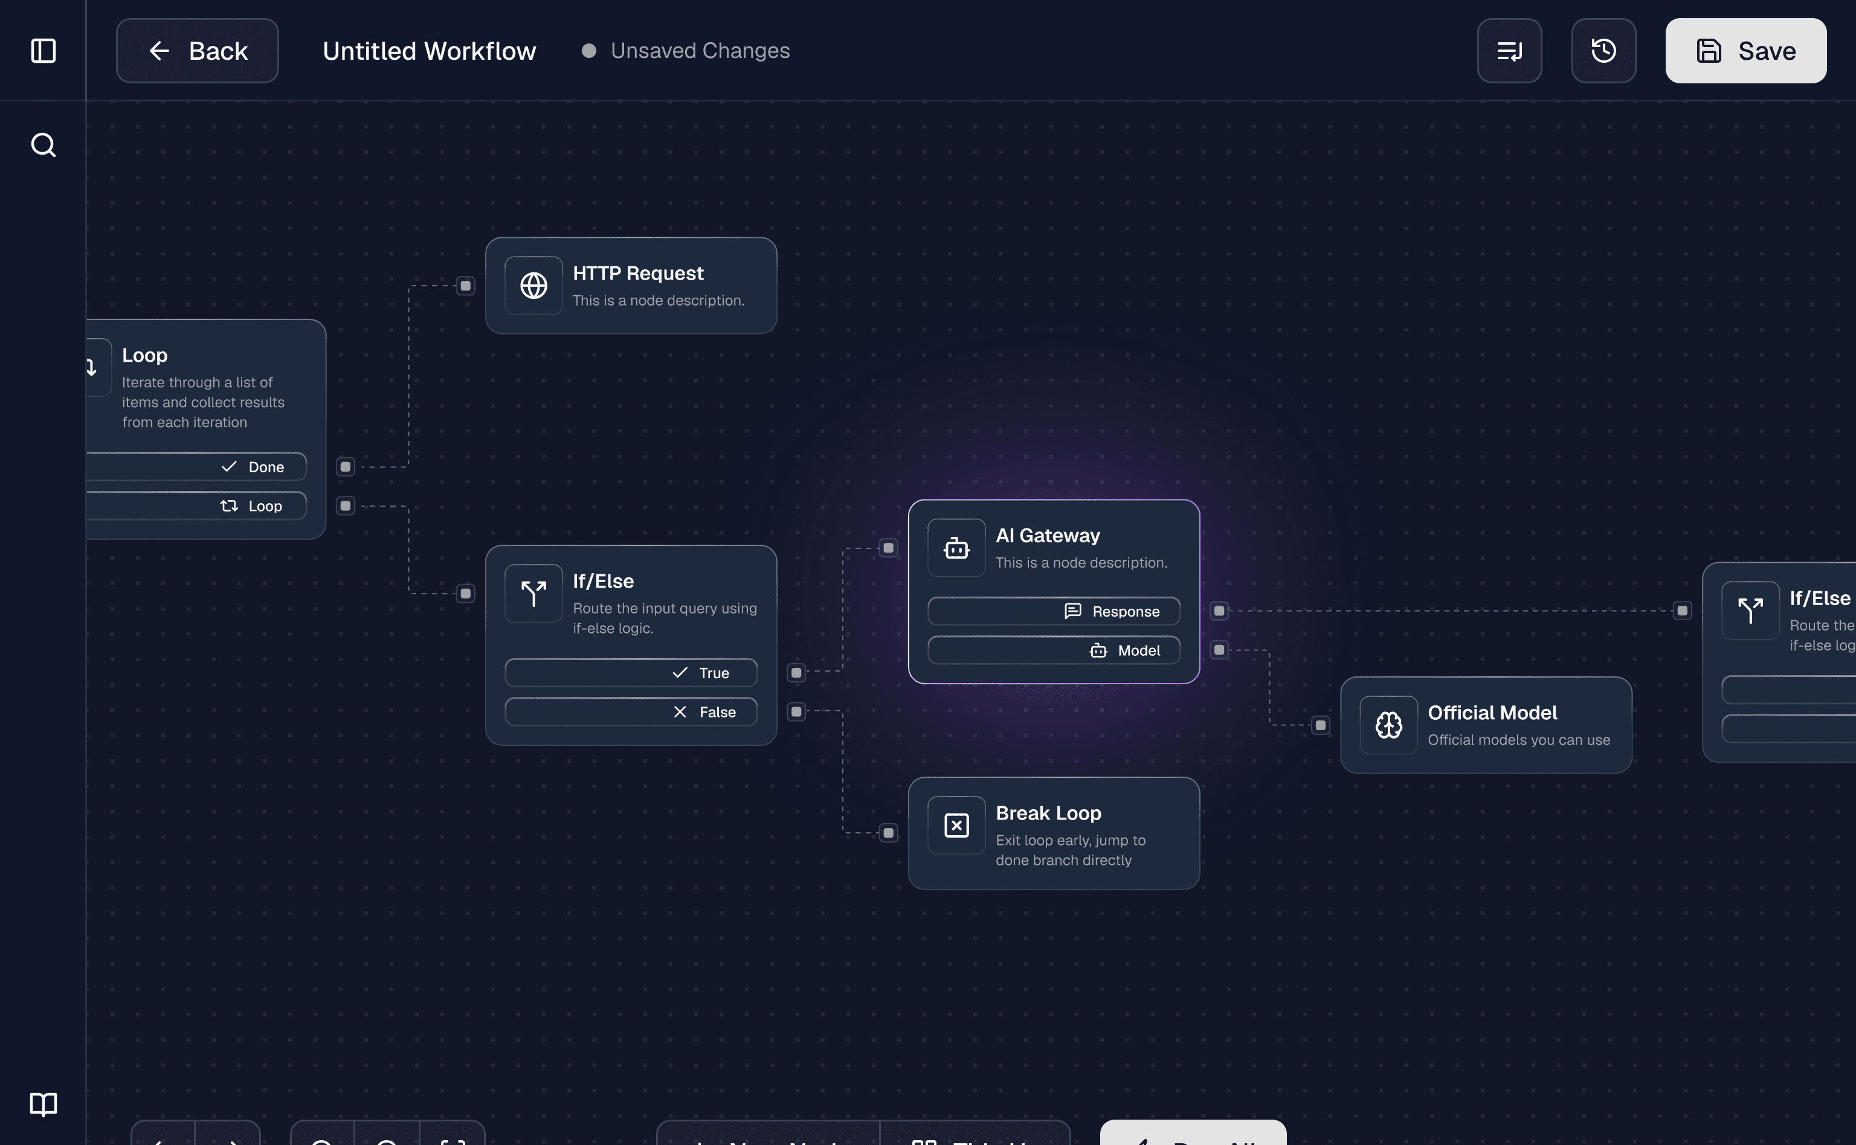Image resolution: width=1856 pixels, height=1145 pixels.
Task: Click the Model output row
Action: pos(1054,650)
